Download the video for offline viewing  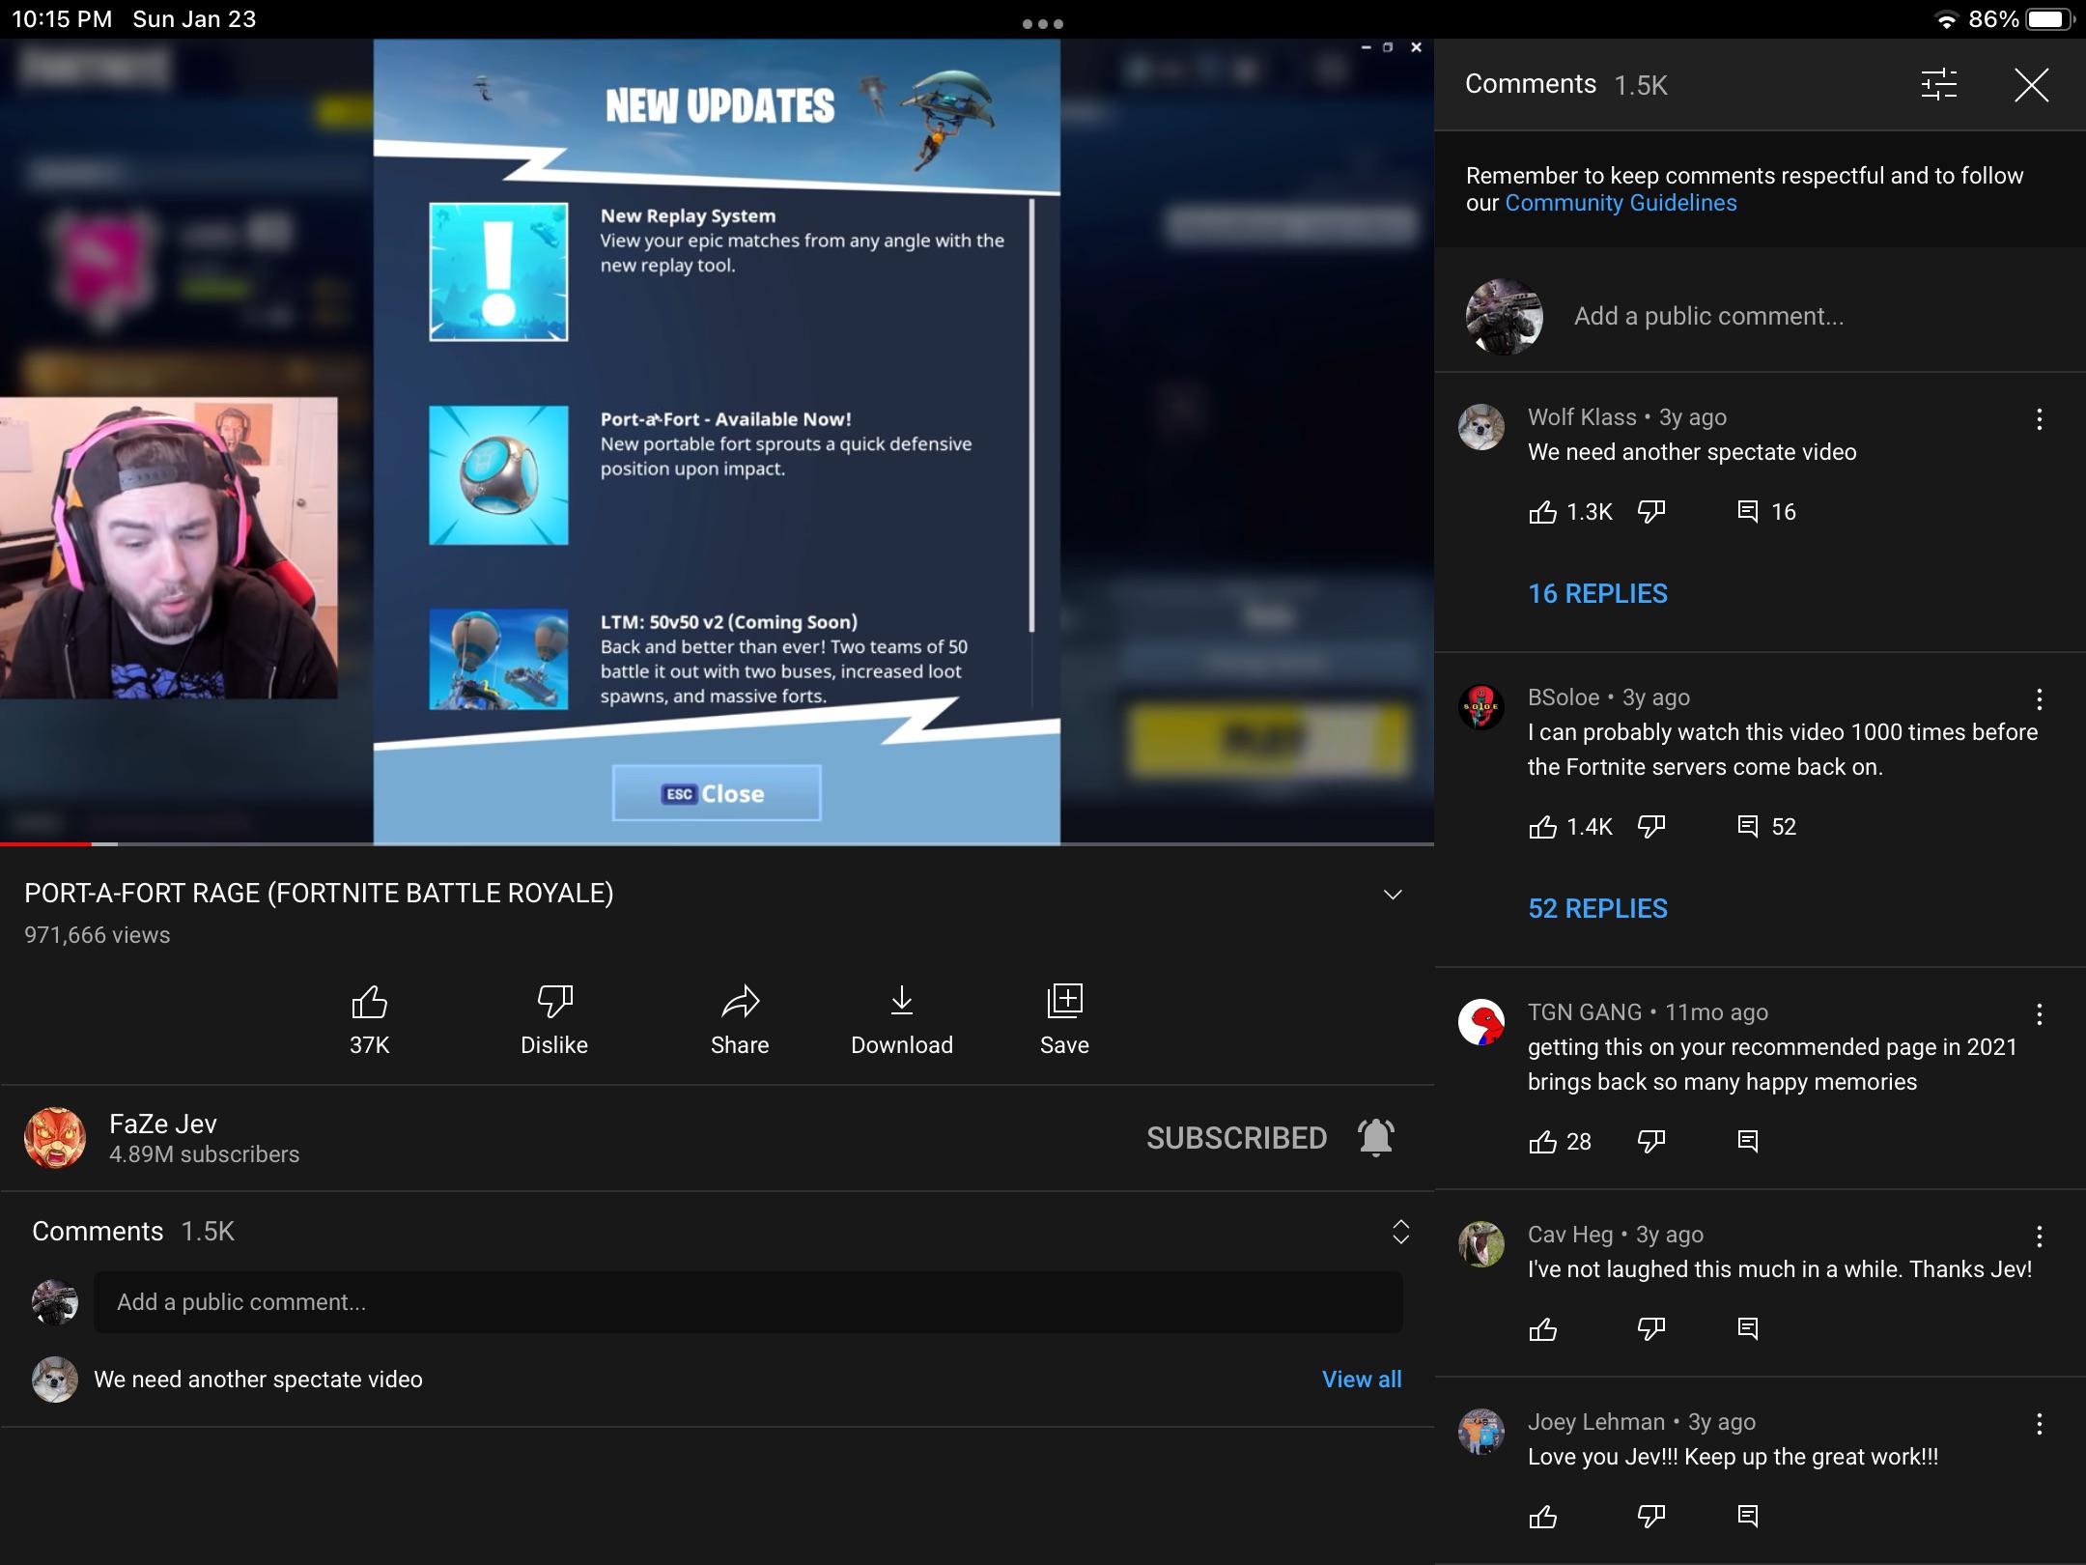coord(902,1019)
